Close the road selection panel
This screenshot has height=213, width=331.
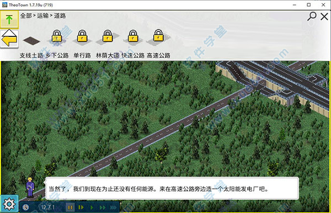coord(324,17)
